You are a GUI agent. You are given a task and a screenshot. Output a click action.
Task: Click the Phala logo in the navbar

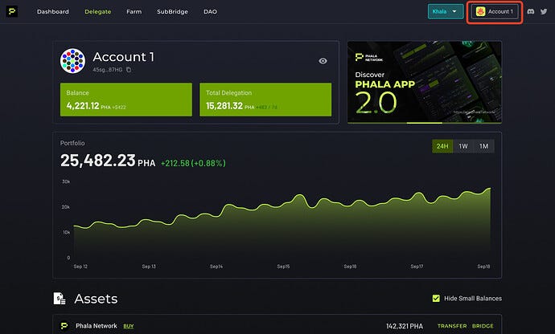pyautogui.click(x=12, y=11)
